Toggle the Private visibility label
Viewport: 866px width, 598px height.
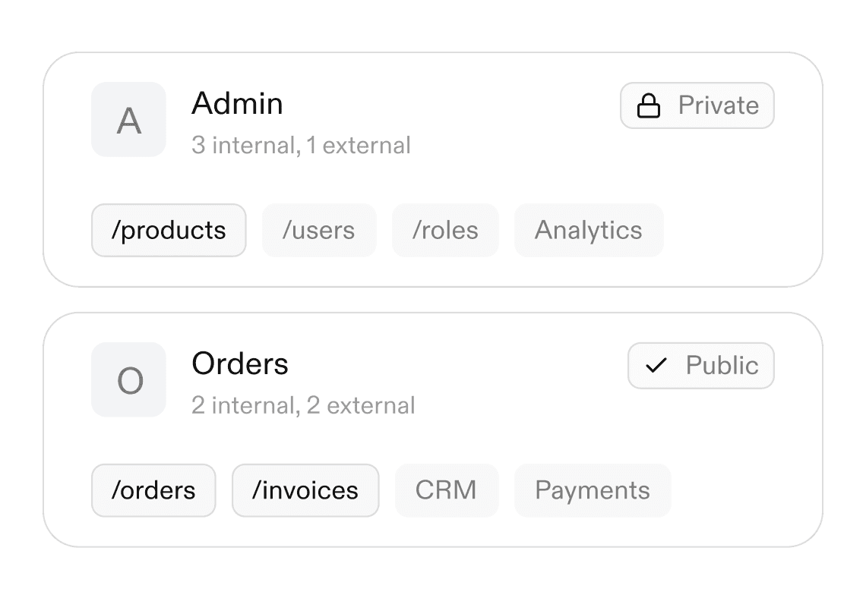(x=718, y=105)
